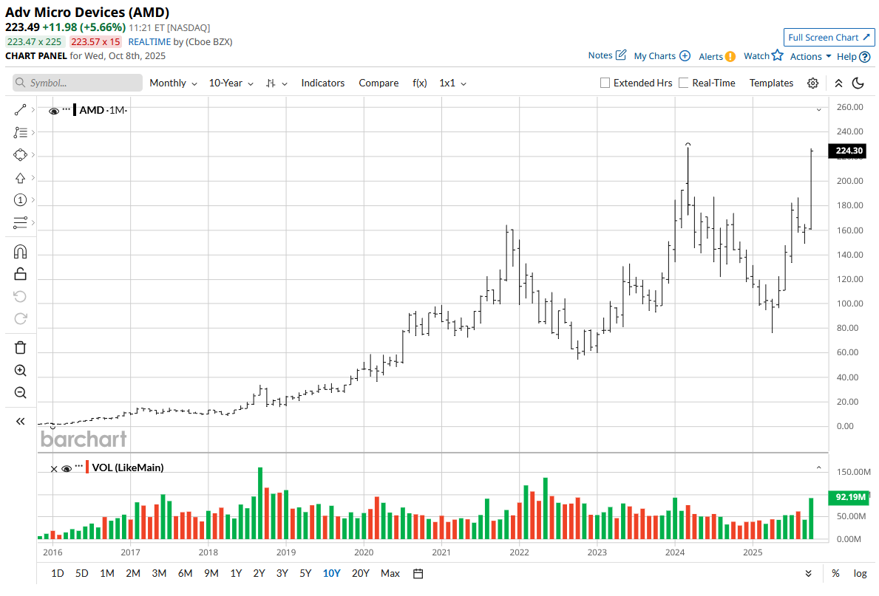Follow the REALTIME link
This screenshot has height=596, width=879.
149,41
